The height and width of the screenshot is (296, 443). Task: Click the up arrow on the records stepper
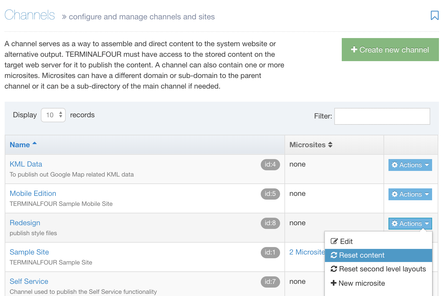[x=61, y=113]
